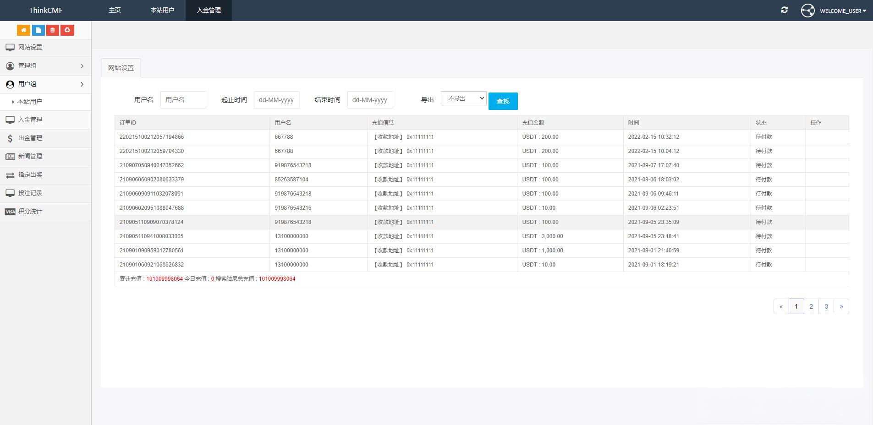This screenshot has height=425, width=873.
Task: Click the 订单ID column header
Action: point(128,123)
